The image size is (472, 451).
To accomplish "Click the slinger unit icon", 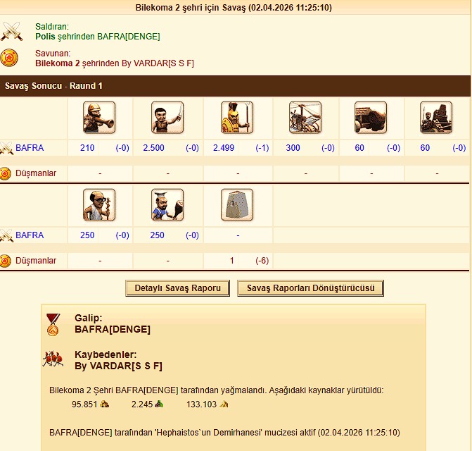I will [99, 118].
